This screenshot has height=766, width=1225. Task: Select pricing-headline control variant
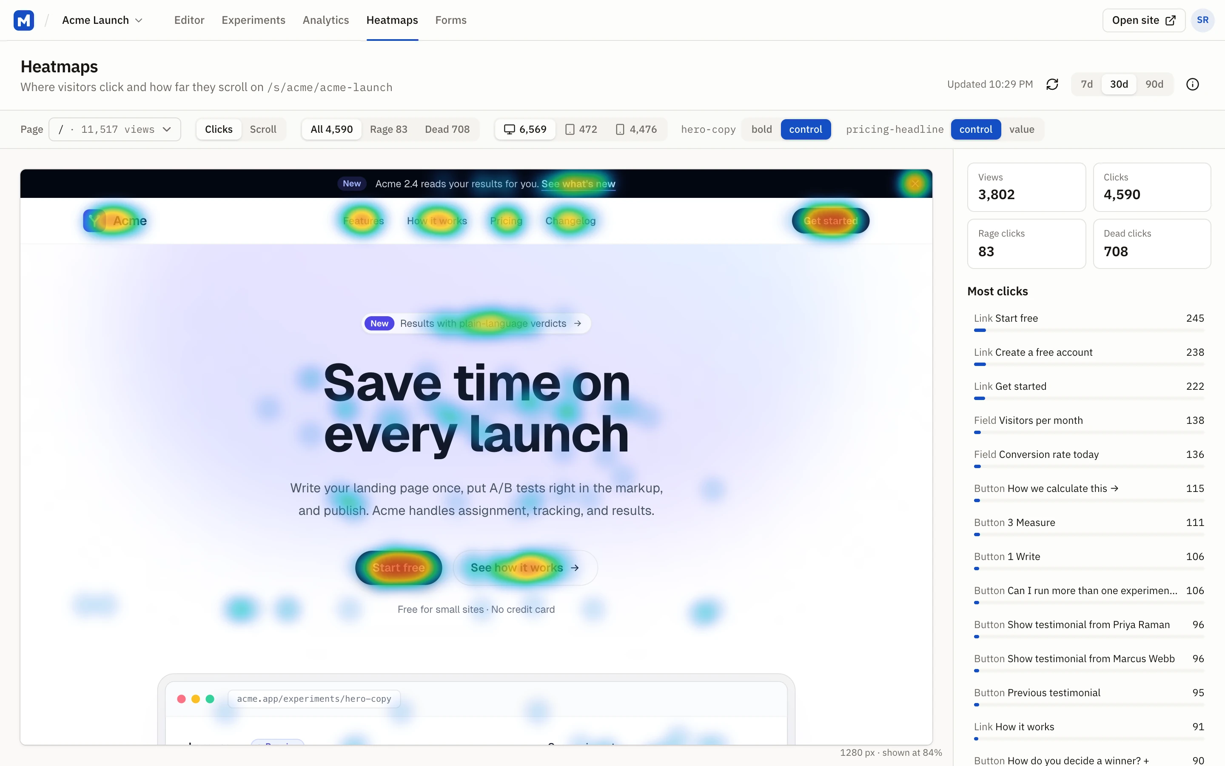coord(976,129)
